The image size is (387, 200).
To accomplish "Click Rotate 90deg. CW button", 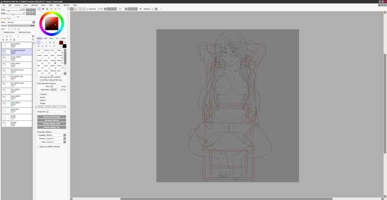I will tap(52, 127).
